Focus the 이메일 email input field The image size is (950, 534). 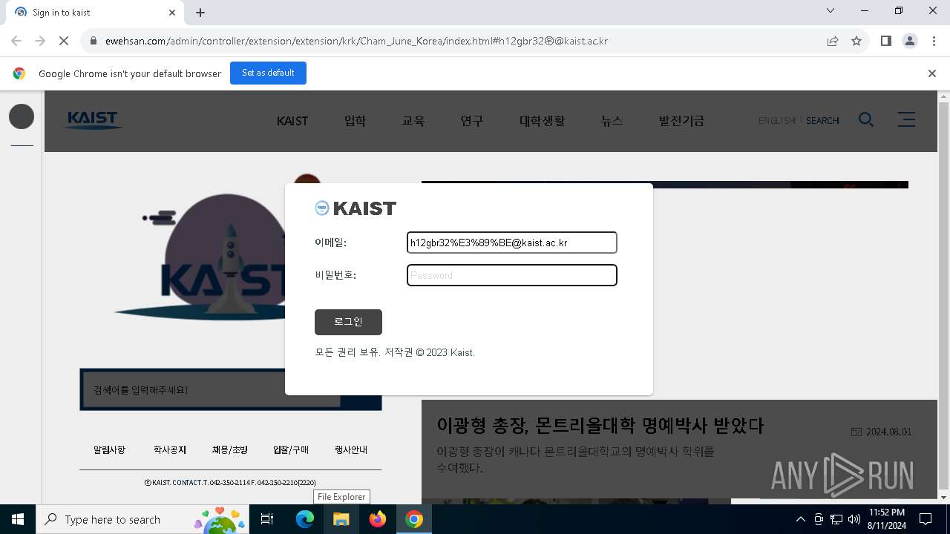click(512, 243)
